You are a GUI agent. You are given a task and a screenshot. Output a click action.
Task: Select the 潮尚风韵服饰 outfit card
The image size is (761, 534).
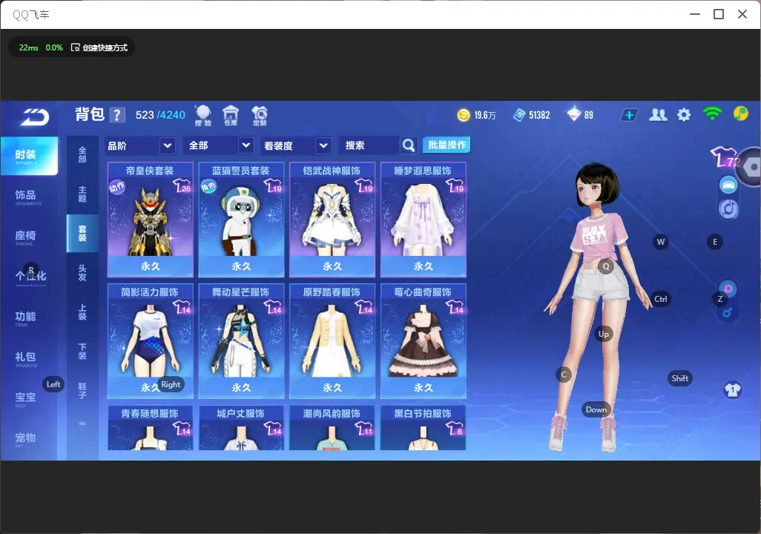332,428
